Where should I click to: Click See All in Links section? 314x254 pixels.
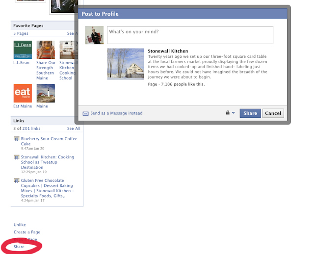74,128
